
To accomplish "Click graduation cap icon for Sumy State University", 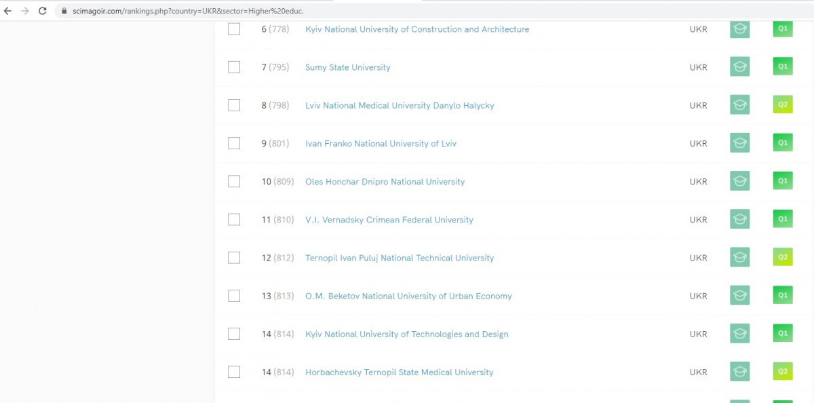I will pos(739,67).
